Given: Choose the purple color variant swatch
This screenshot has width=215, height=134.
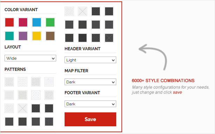Looking at the screenshot, I should coord(23,36).
